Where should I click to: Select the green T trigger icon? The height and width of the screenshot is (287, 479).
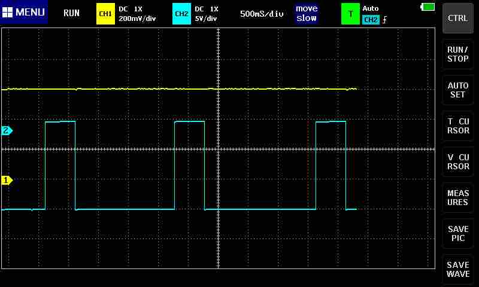[350, 13]
